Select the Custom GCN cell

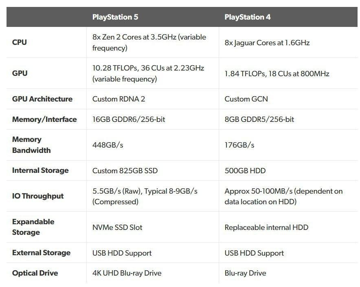point(246,99)
